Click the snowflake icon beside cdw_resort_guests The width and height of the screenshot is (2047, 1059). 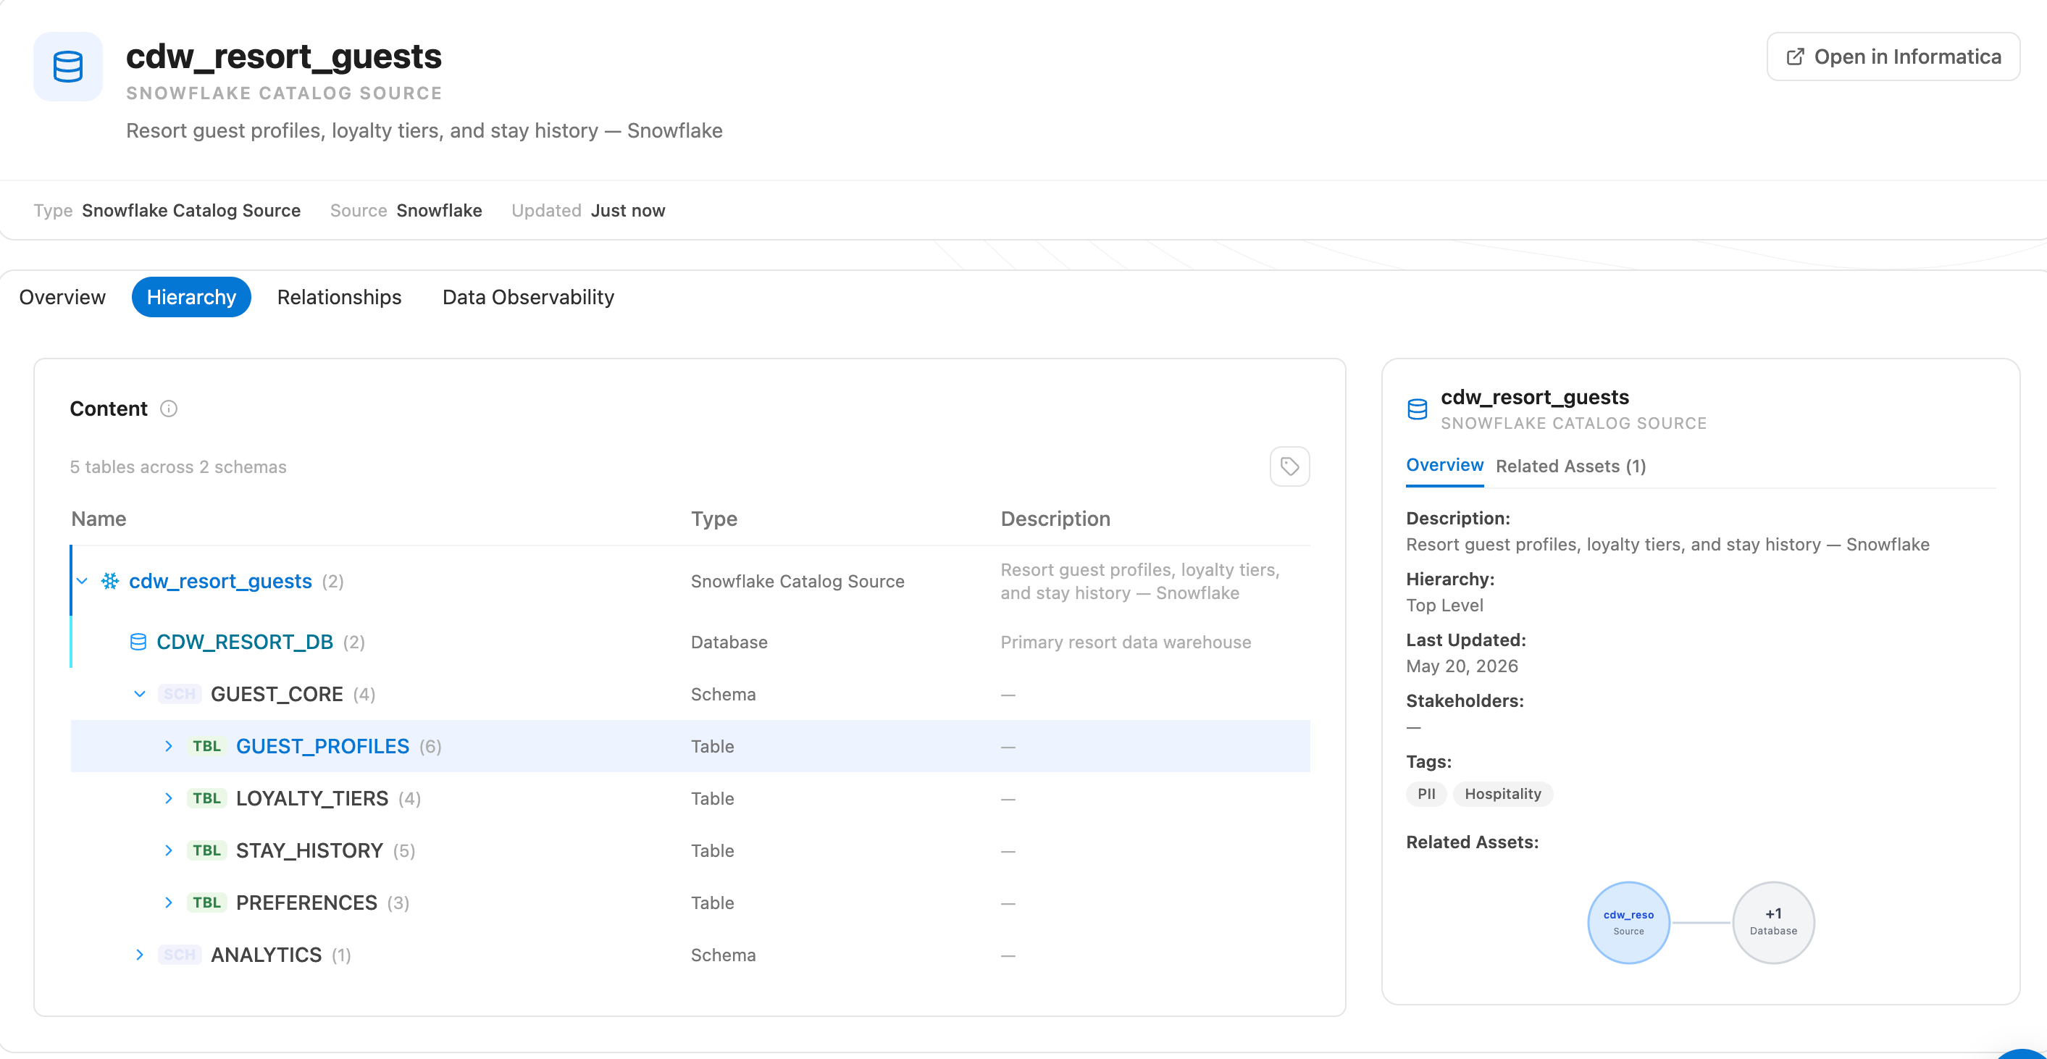pyautogui.click(x=109, y=581)
